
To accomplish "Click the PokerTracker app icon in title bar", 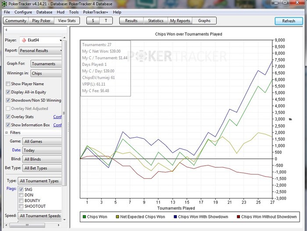I will pyautogui.click(x=4, y=4).
